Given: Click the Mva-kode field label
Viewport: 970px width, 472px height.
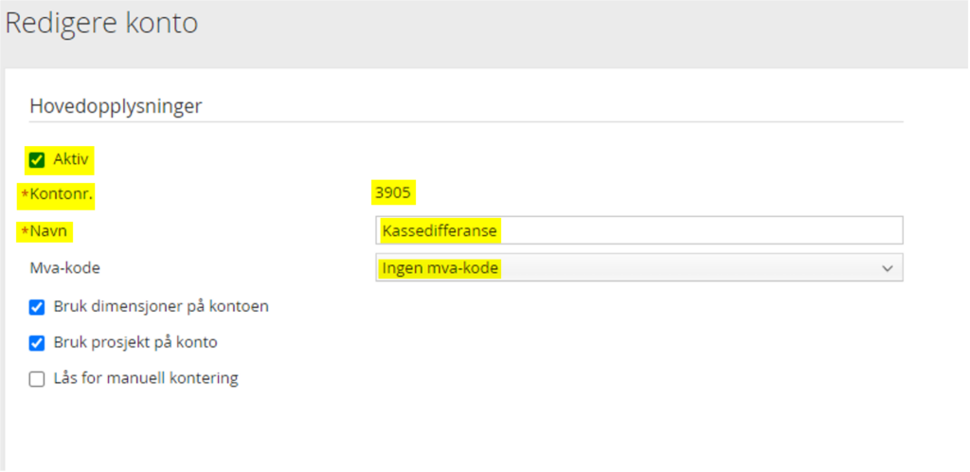Looking at the screenshot, I should pos(64,268).
